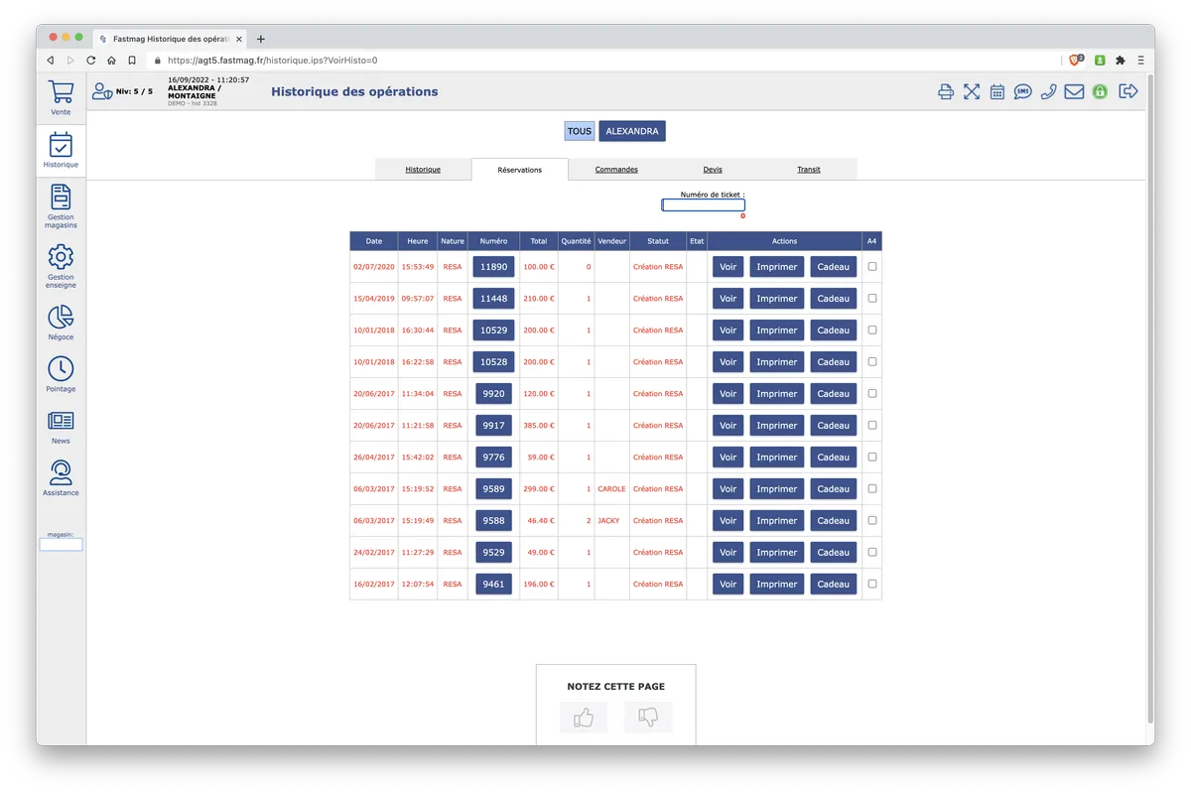Open the Assistance headset icon

tap(61, 472)
